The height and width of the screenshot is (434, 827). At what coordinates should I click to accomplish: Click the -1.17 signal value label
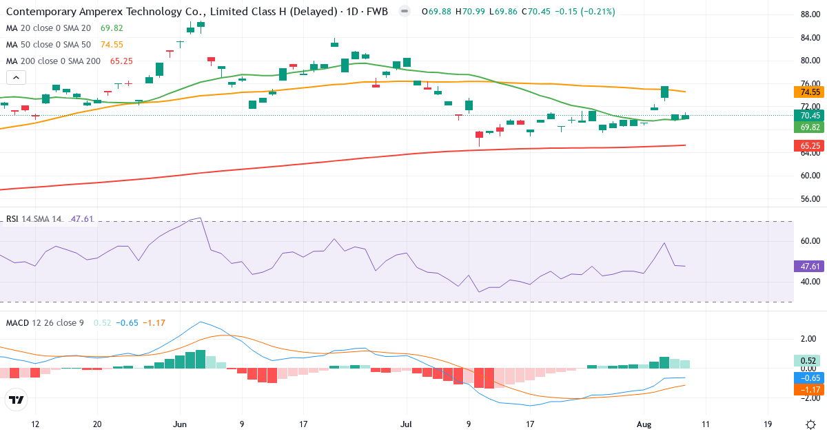tap(809, 390)
